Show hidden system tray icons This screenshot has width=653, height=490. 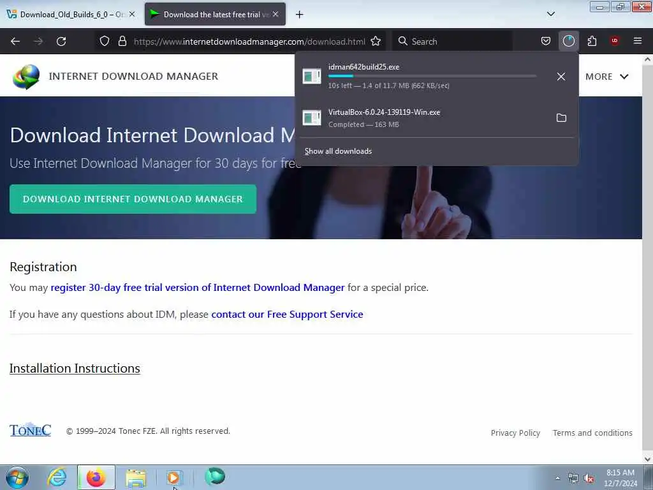[557, 478]
